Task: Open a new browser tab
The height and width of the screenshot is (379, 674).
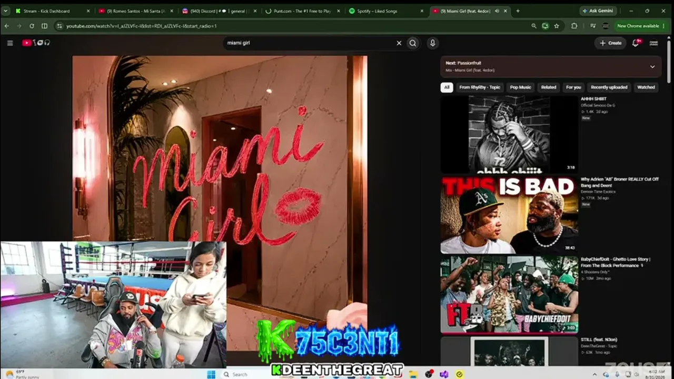Action: coord(518,11)
